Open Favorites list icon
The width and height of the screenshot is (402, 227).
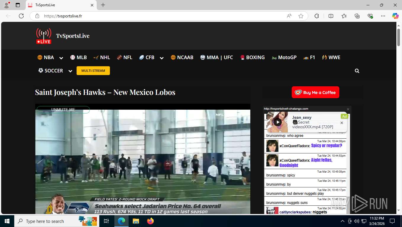coord(344,16)
